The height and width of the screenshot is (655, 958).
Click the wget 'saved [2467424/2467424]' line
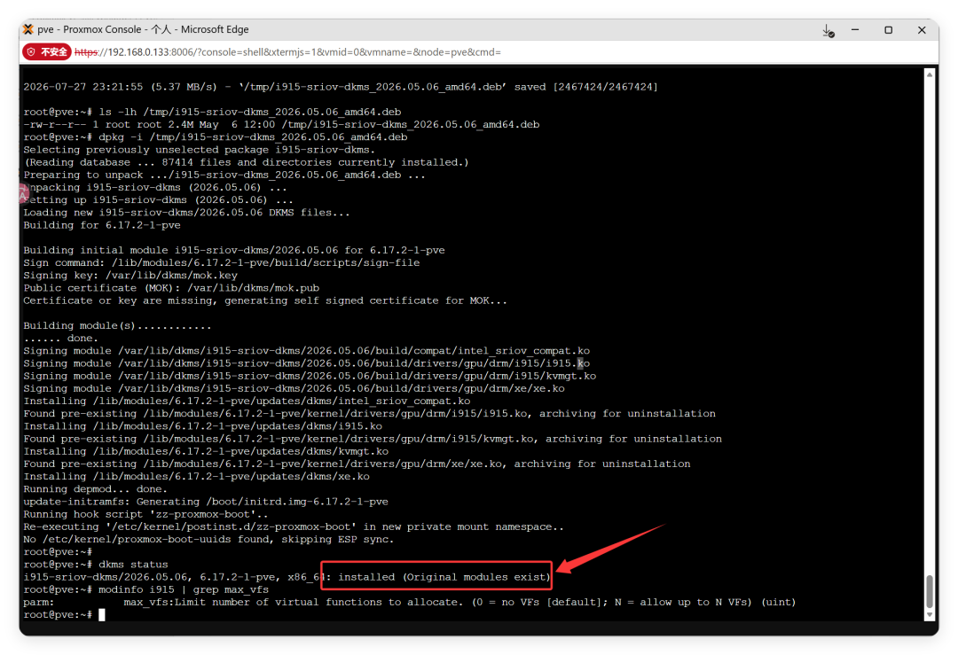pos(341,87)
